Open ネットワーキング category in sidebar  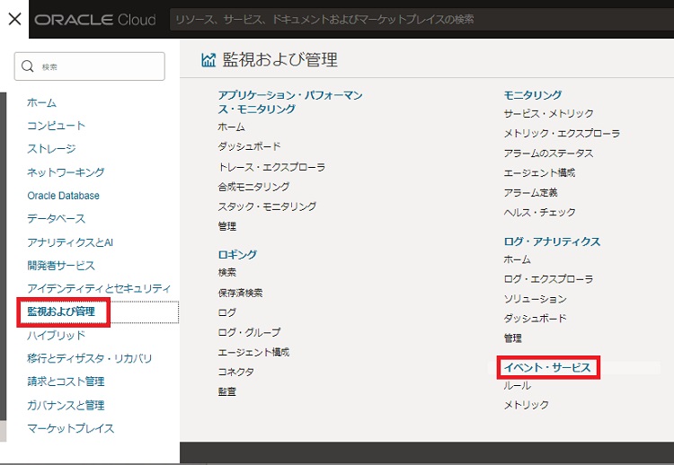(x=66, y=172)
